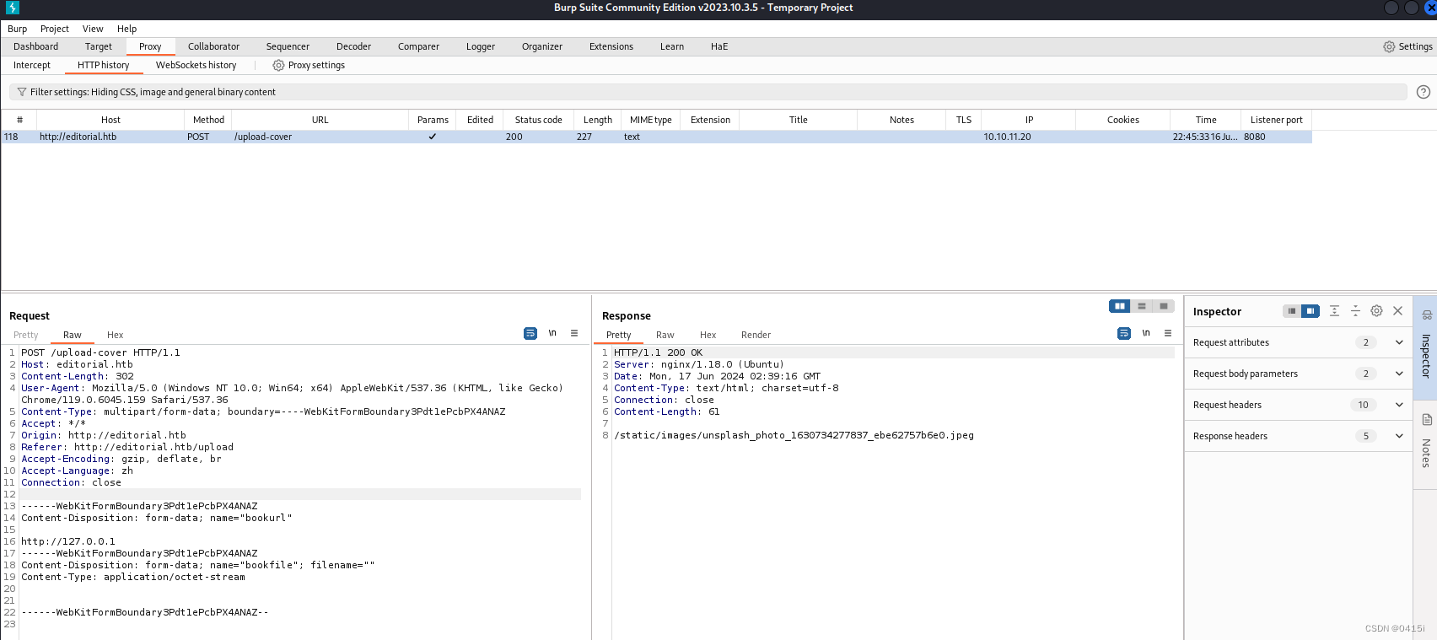Screen dimensions: 1437x640
Task: Click the filter funnel icon
Action: click(x=22, y=92)
